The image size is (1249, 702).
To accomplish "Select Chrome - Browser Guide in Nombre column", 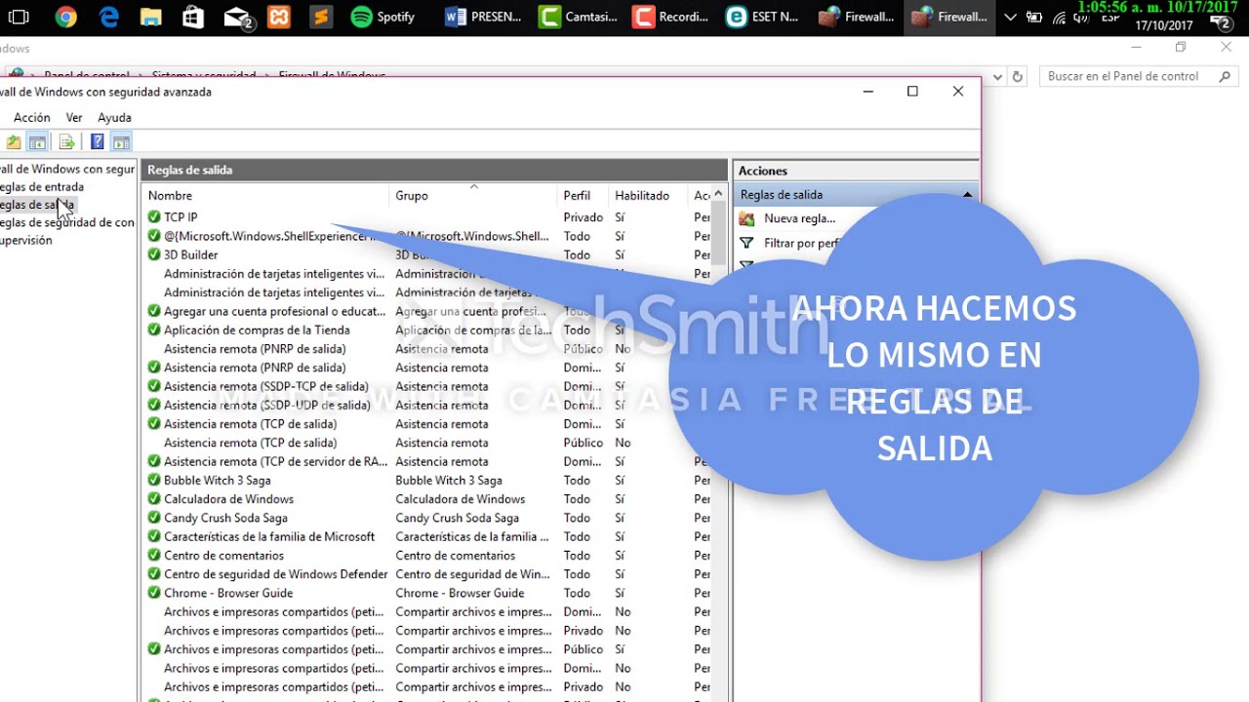I will point(228,593).
